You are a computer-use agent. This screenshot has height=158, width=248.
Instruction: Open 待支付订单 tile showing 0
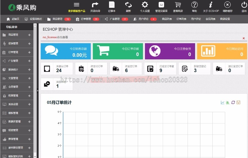tap(91, 69)
